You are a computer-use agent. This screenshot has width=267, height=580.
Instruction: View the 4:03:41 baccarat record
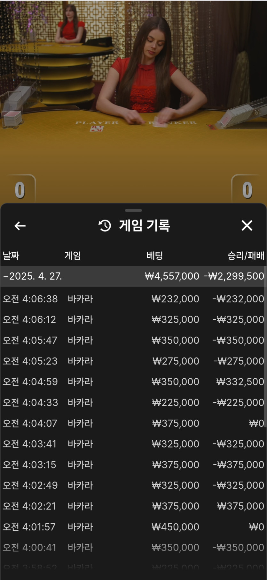(x=133, y=444)
